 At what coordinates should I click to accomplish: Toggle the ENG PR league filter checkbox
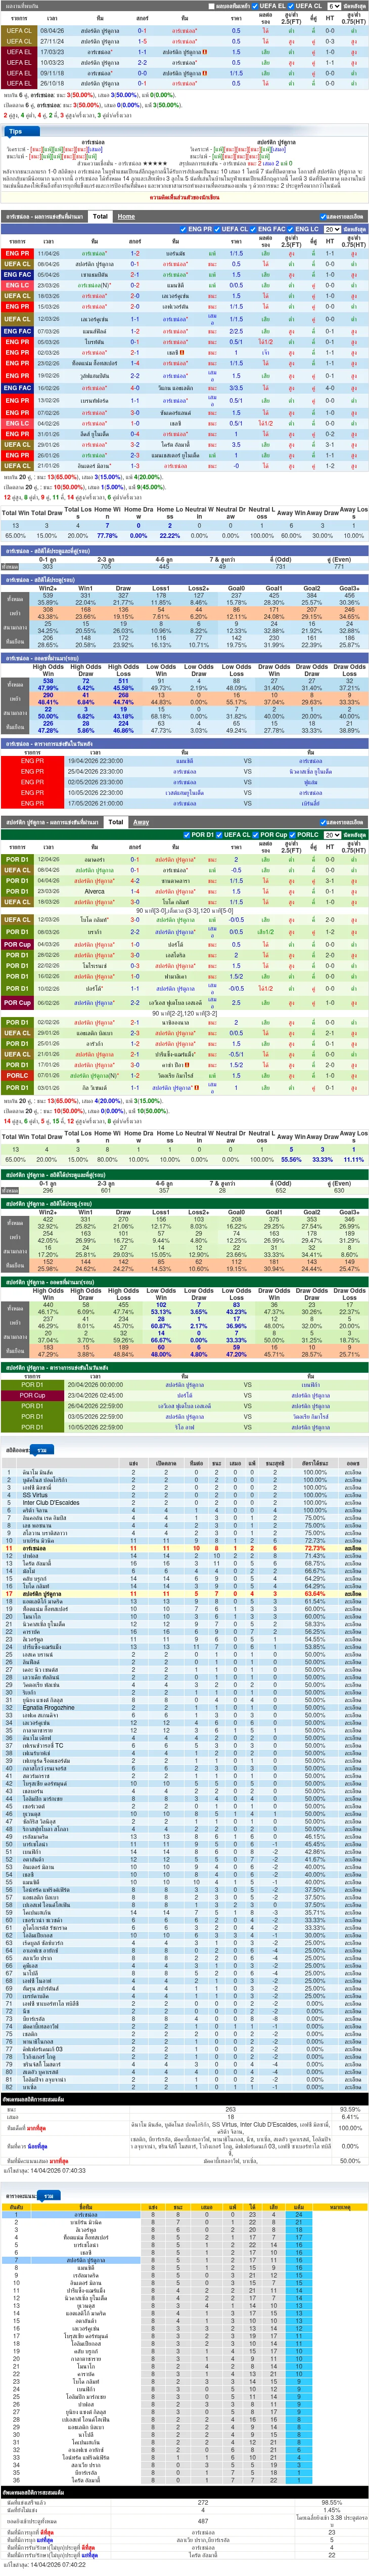point(183,229)
